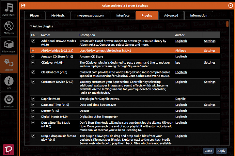Click Logitech link in Customize Device row
235x156 pixels.
tap(181, 82)
